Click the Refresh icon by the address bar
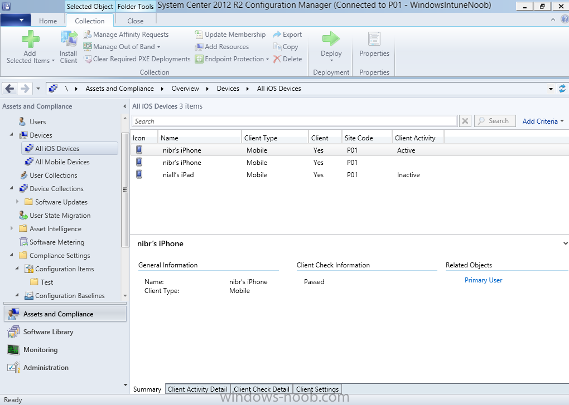This screenshot has height=405, width=569. 562,89
